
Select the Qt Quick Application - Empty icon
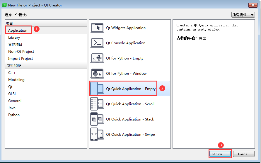click(x=97, y=89)
